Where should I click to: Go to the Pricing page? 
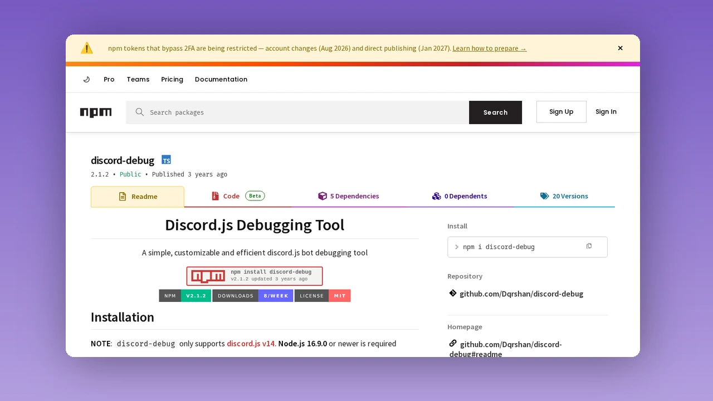tap(172, 80)
